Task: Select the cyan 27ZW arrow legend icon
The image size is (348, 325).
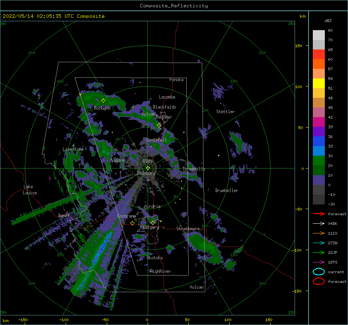Action: (319, 243)
